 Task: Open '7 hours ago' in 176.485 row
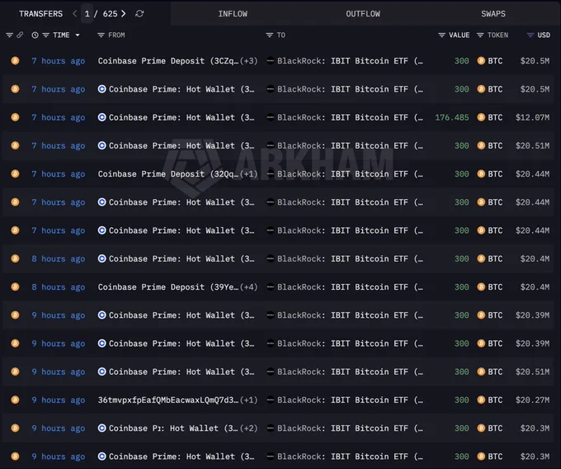coord(59,117)
